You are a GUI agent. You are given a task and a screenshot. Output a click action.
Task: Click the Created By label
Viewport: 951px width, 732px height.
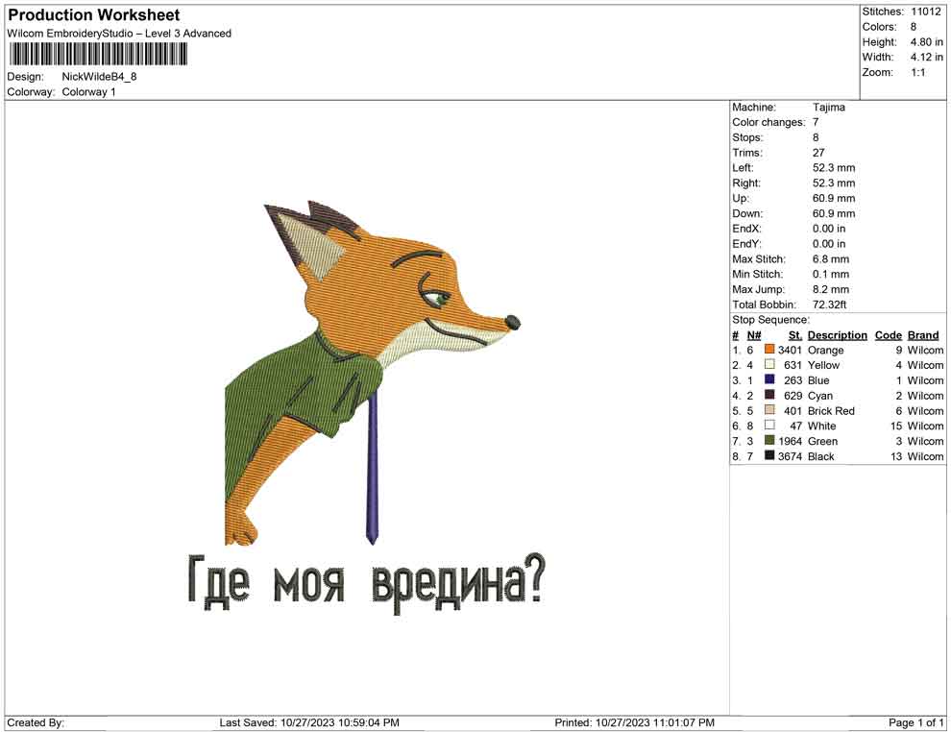(36, 722)
